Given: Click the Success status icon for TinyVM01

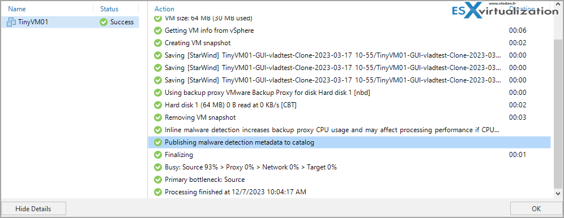Looking at the screenshot, I should pyautogui.click(x=104, y=22).
